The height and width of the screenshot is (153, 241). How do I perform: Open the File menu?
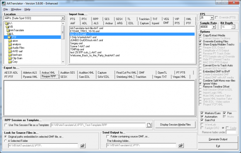point(5,9)
